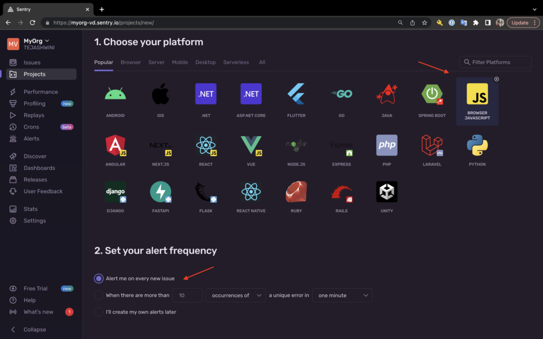Screen dimensions: 543x339
Task: Select the Android platform icon
Action: click(x=115, y=94)
